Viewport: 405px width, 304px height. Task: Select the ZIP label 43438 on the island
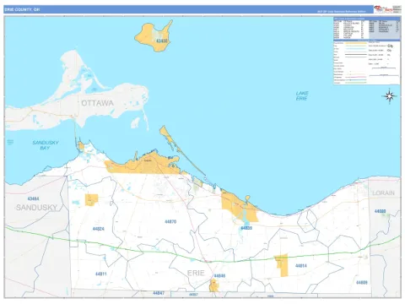coord(162,41)
